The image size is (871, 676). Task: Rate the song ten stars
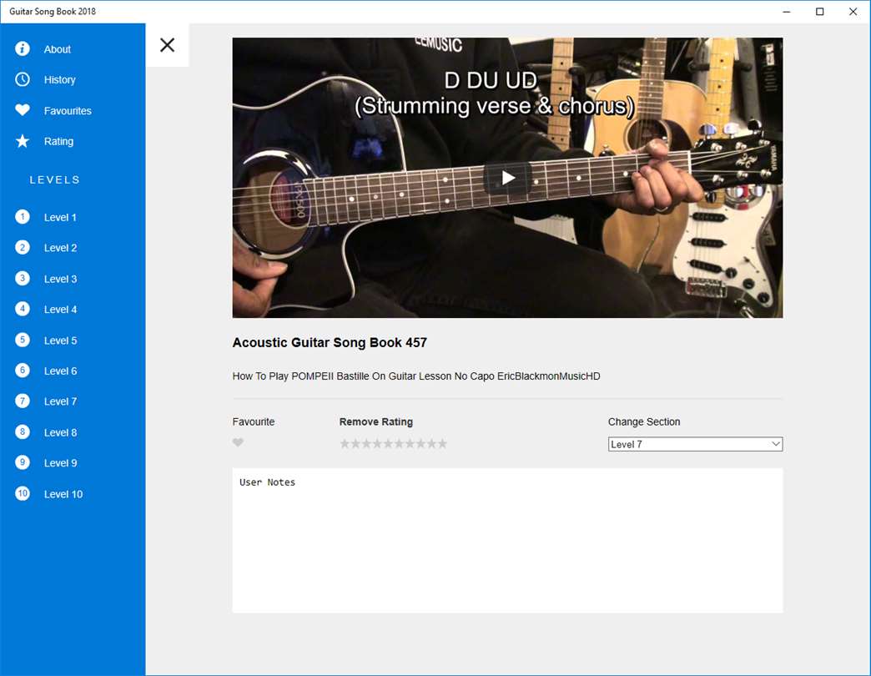click(442, 443)
